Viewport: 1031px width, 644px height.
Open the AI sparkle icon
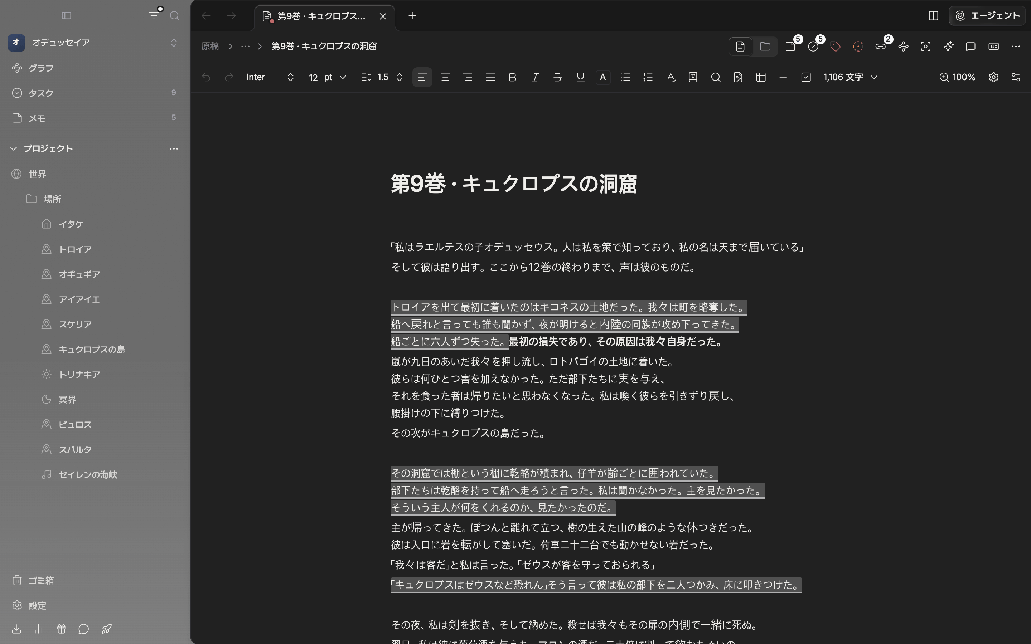[948, 47]
